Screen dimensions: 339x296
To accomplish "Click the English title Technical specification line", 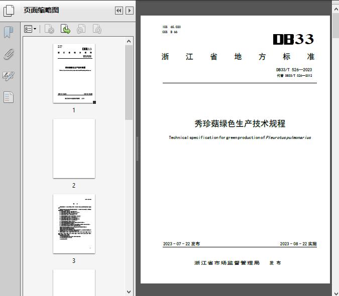I will [x=240, y=137].
